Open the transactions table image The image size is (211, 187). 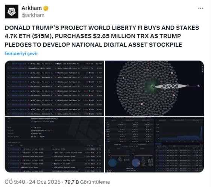[x=55, y=88]
